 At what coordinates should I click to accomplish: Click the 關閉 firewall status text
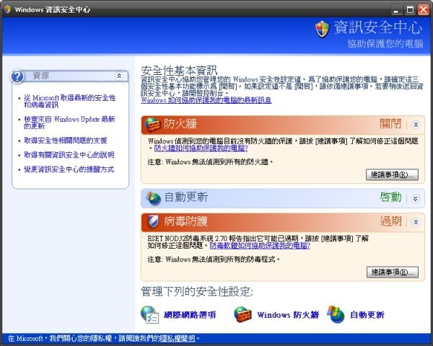tap(390, 124)
